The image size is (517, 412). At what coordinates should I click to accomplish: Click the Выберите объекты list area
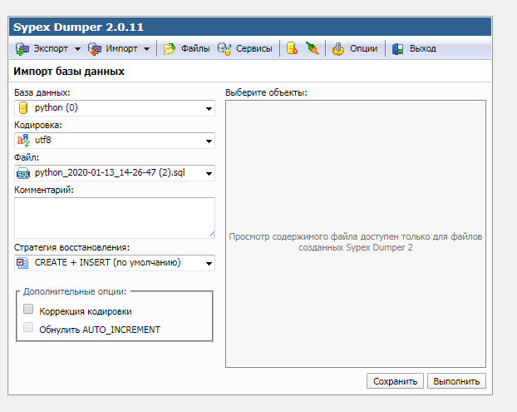coord(356,234)
